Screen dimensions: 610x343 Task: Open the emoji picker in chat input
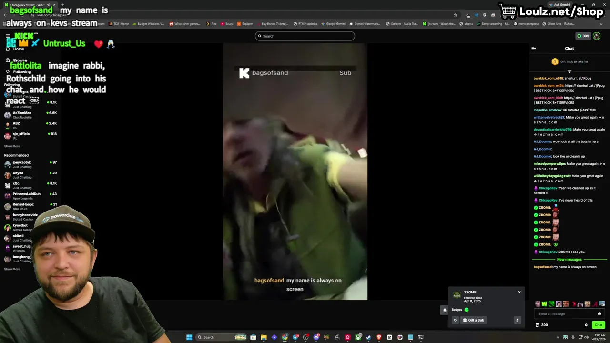tap(600, 313)
